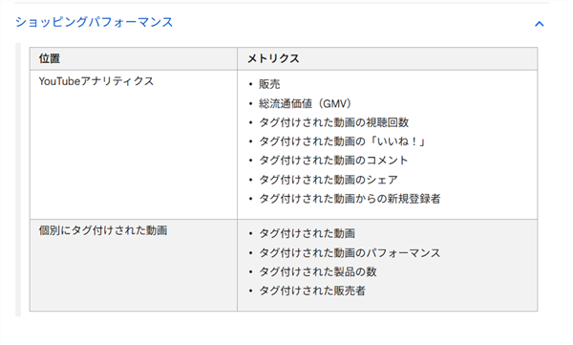The width and height of the screenshot is (573, 345).
Task: Click the bullet dot before 販売
Action: (250, 84)
